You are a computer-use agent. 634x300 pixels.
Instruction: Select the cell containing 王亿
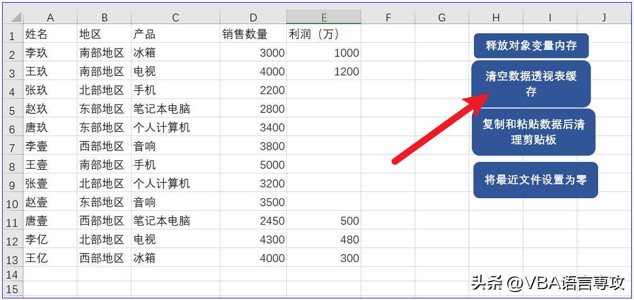pyautogui.click(x=50, y=258)
